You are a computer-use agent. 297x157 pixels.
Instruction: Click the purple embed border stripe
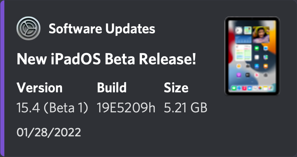pos(2,78)
